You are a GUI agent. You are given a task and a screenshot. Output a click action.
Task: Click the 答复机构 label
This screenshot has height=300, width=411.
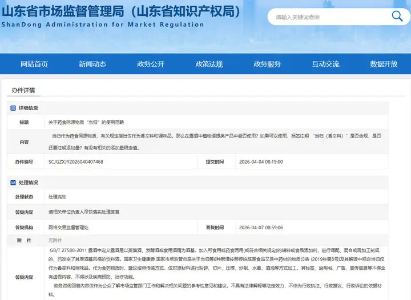click(x=24, y=228)
